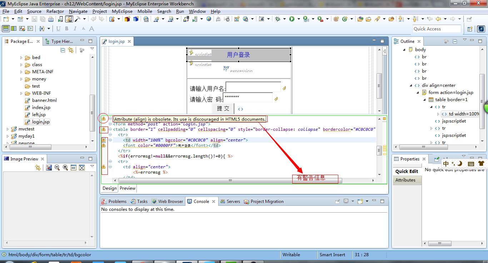Screen dimensions: 488x263
Task: Click the Quick Access search field
Action: tap(437, 29)
